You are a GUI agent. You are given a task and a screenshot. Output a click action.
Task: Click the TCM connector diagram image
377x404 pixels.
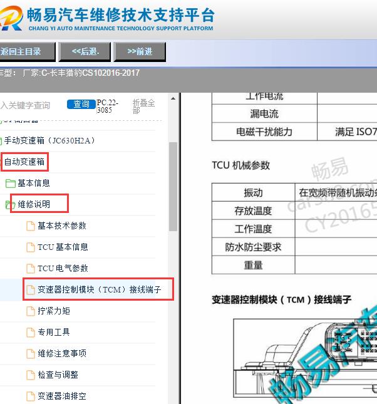305,359
